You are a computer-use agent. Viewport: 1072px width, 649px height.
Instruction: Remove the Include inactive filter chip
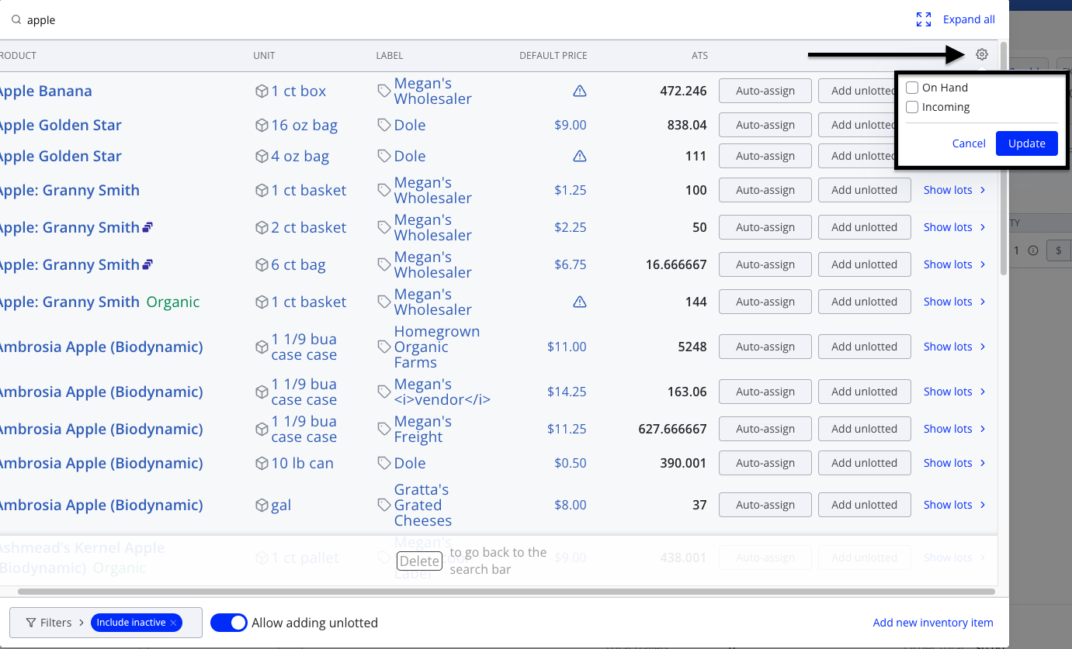174,623
